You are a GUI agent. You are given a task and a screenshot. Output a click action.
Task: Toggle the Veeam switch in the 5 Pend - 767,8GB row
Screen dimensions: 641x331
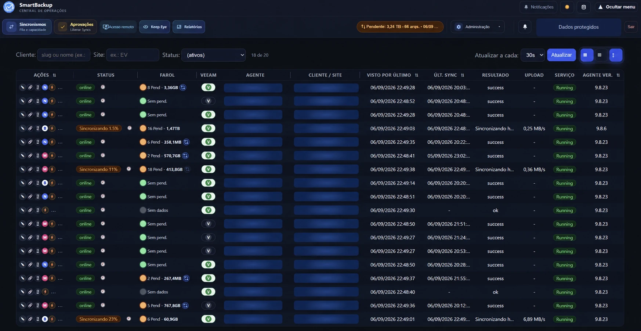pos(208,305)
